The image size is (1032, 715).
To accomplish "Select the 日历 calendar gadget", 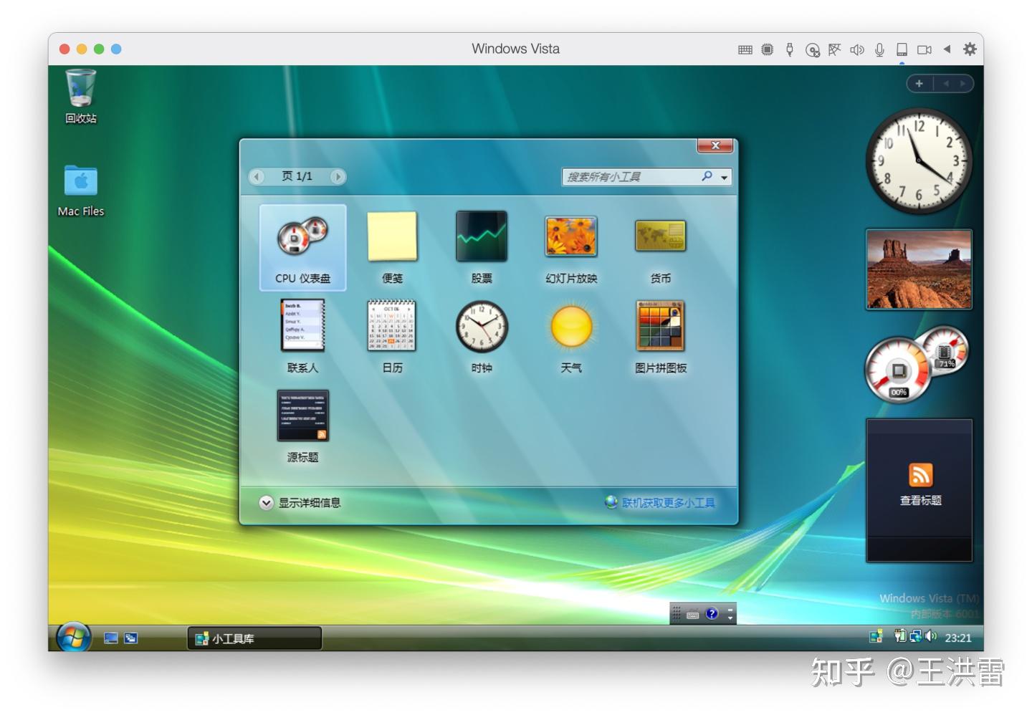I will click(392, 337).
